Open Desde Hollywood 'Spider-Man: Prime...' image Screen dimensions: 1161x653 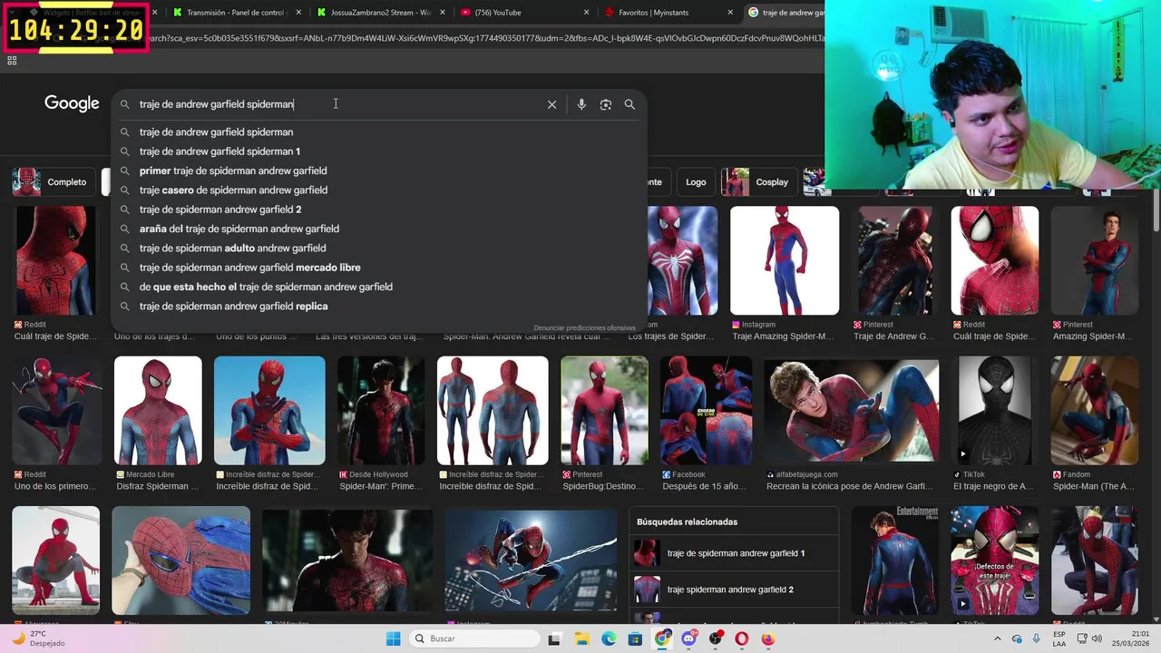[381, 411]
